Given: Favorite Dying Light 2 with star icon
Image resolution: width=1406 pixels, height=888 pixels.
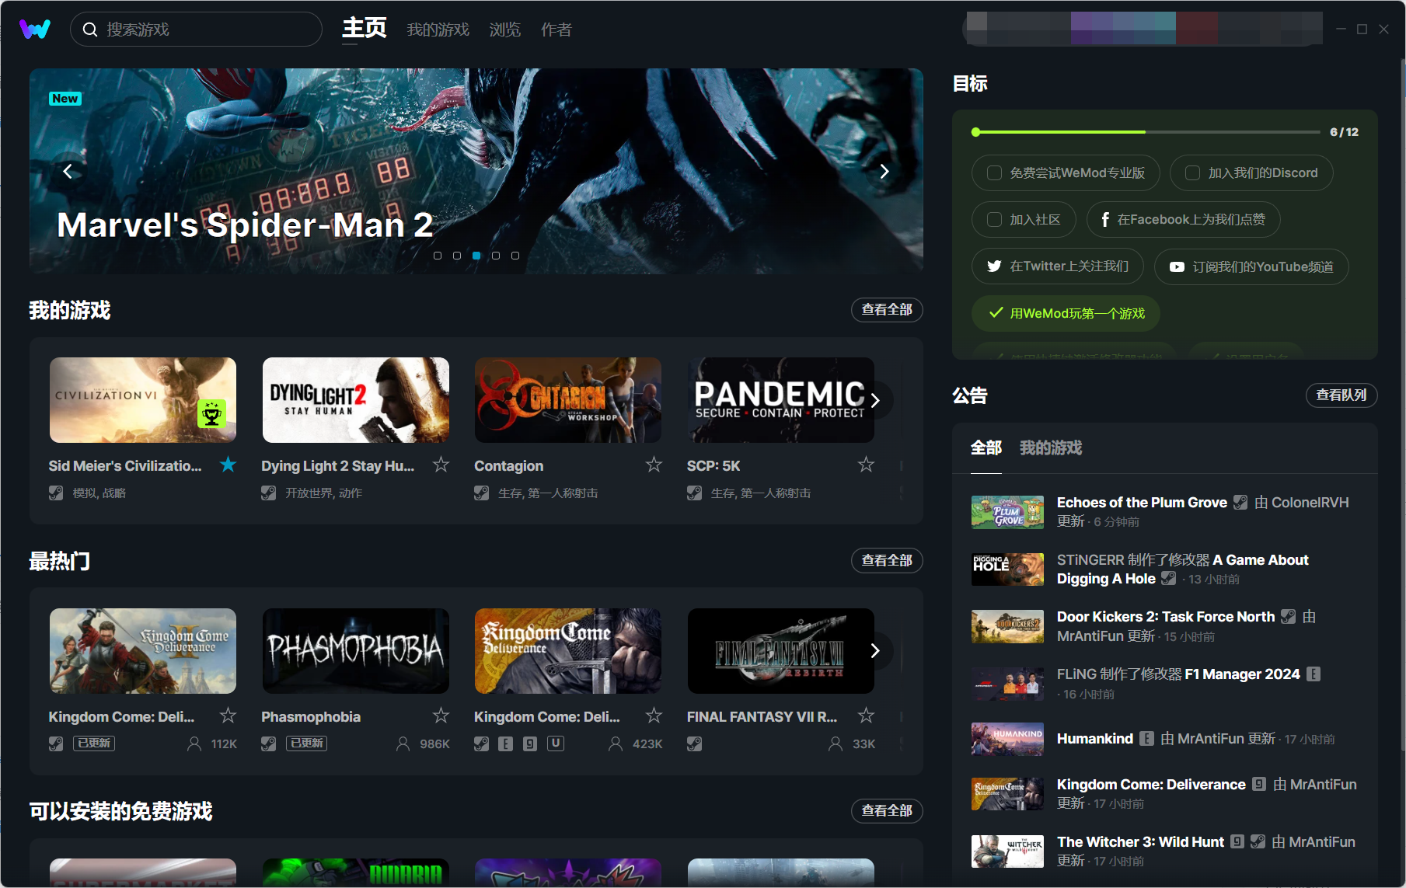Looking at the screenshot, I should 441,465.
